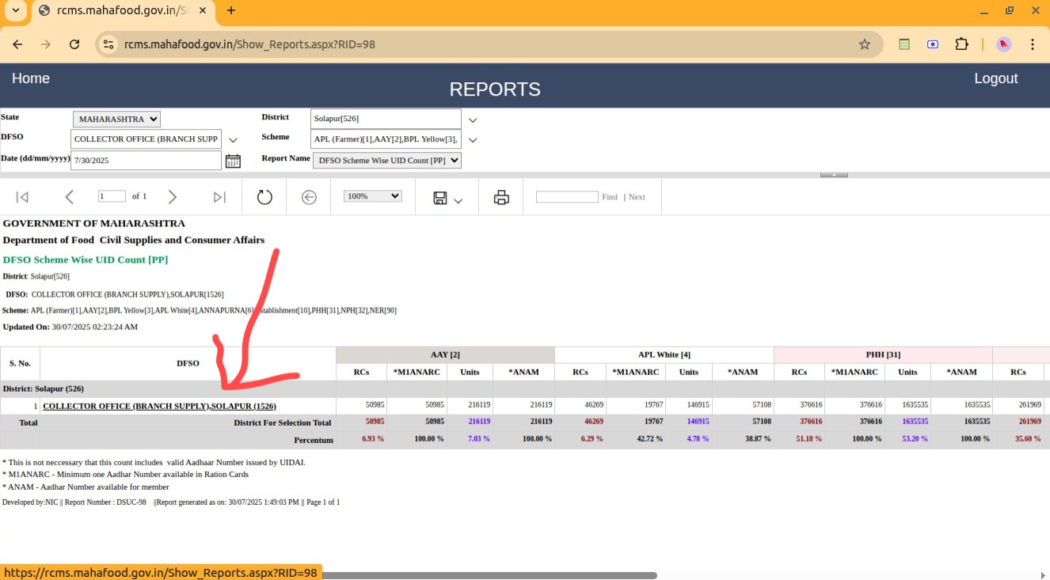This screenshot has width=1050, height=580.
Task: Click the Find text search field
Action: (x=567, y=196)
